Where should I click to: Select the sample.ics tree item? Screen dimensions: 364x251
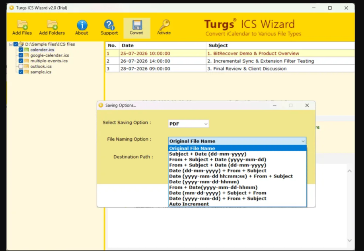(x=41, y=72)
